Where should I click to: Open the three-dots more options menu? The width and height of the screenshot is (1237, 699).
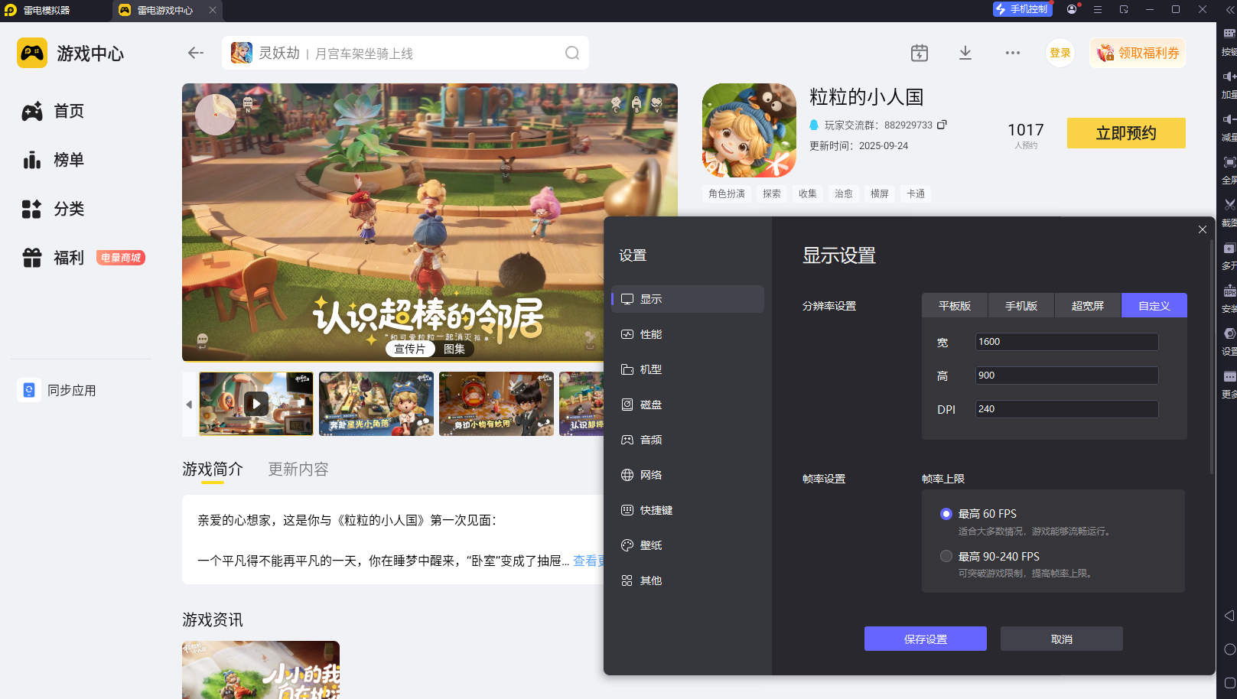[1012, 53]
